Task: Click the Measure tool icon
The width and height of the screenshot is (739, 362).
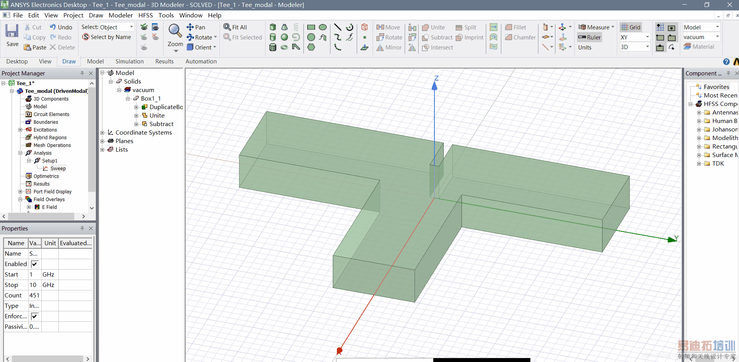Action: tap(582, 27)
